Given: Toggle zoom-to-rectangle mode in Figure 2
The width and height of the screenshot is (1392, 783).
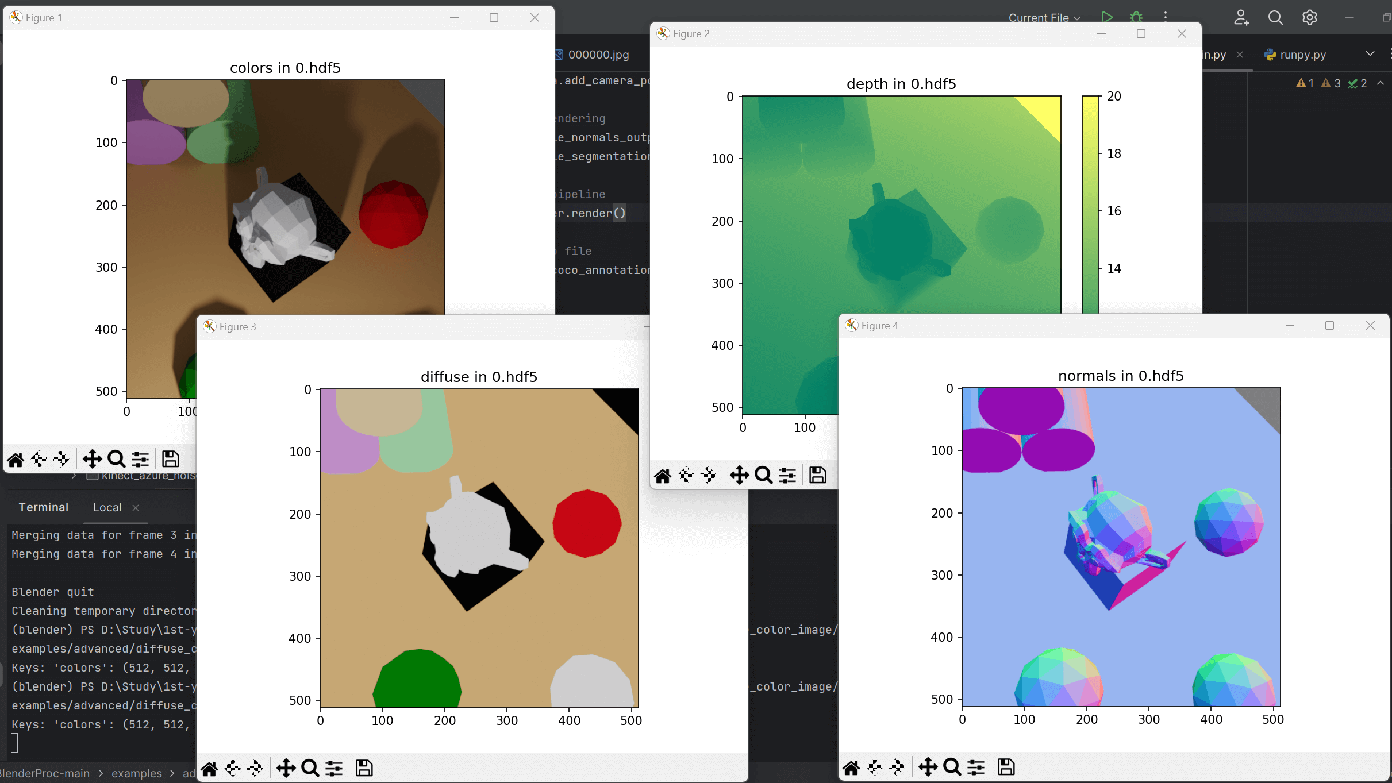Looking at the screenshot, I should pos(763,475).
